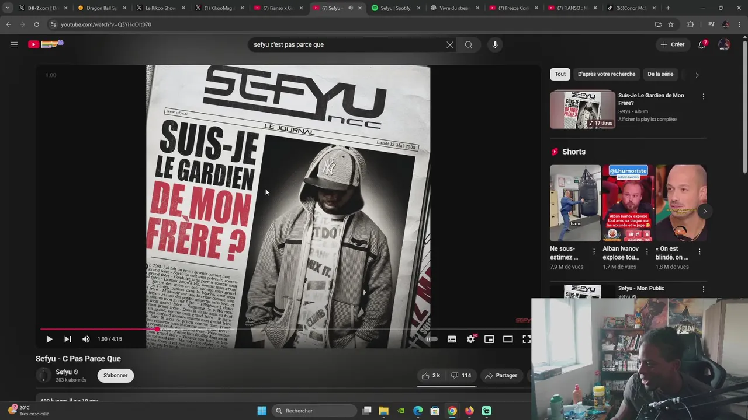
Task: Go back in the browser
Action: [8, 24]
